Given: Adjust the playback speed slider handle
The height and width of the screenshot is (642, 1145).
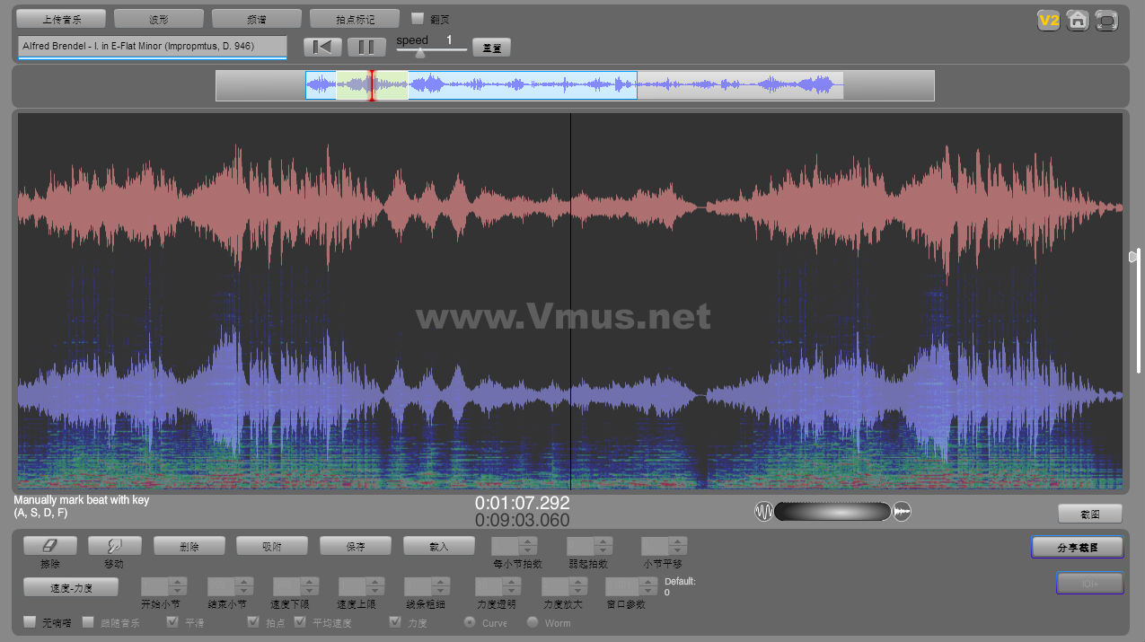Looking at the screenshot, I should 419,52.
